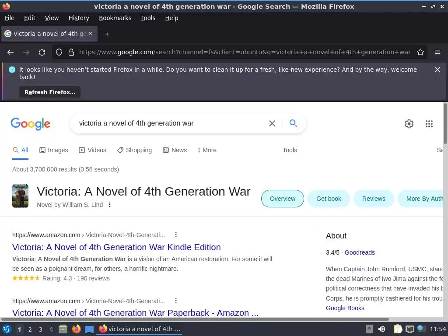Open the Help menu

171,18
